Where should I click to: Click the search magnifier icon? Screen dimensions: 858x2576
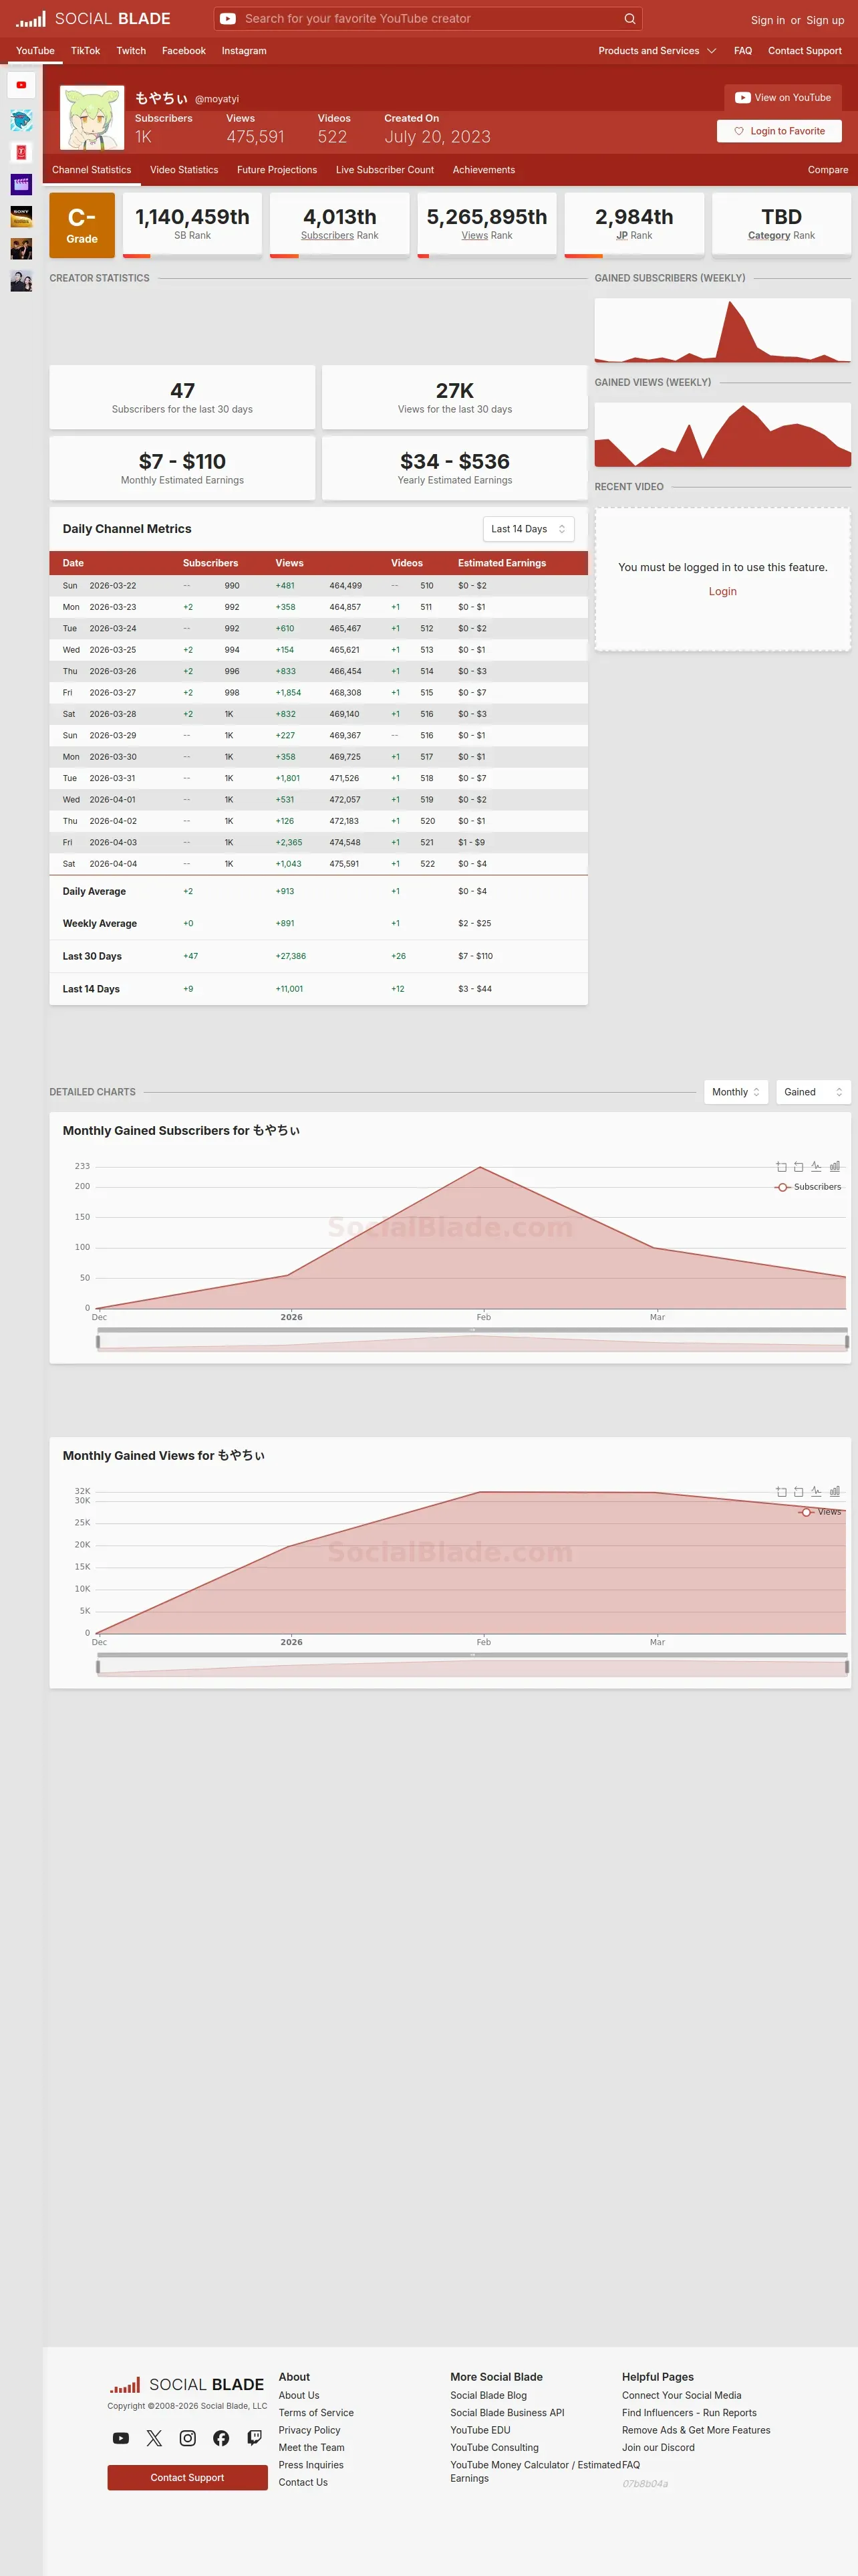tap(629, 19)
